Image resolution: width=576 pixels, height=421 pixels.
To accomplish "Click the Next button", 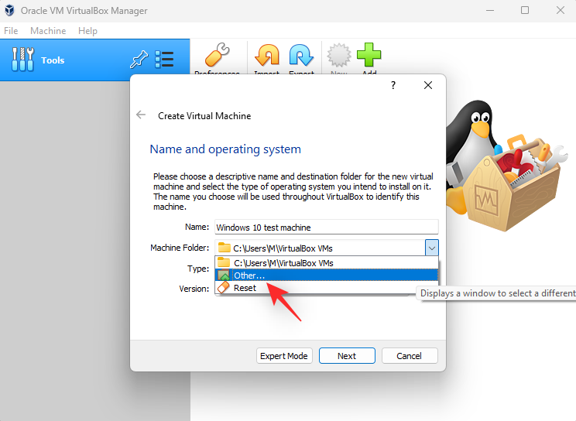I will click(x=347, y=356).
